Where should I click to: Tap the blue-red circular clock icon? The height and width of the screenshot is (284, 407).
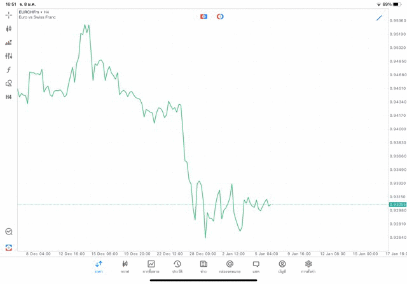pos(220,17)
